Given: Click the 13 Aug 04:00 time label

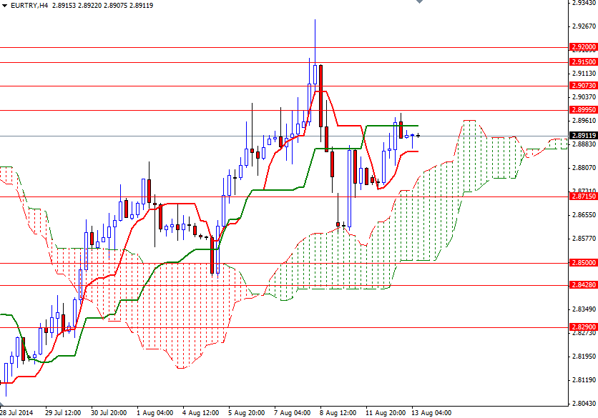Looking at the screenshot, I should click(x=430, y=412).
